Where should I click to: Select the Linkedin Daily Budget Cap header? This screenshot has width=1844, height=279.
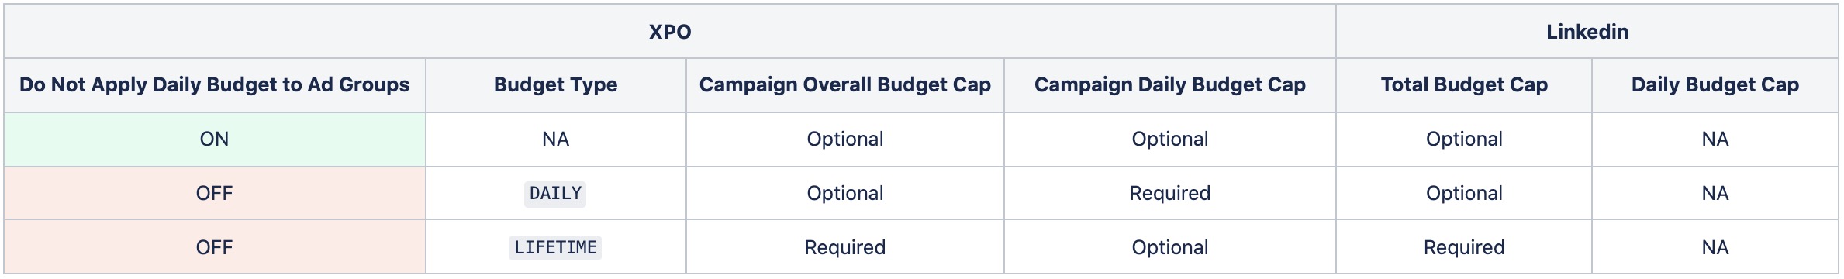1715,84
